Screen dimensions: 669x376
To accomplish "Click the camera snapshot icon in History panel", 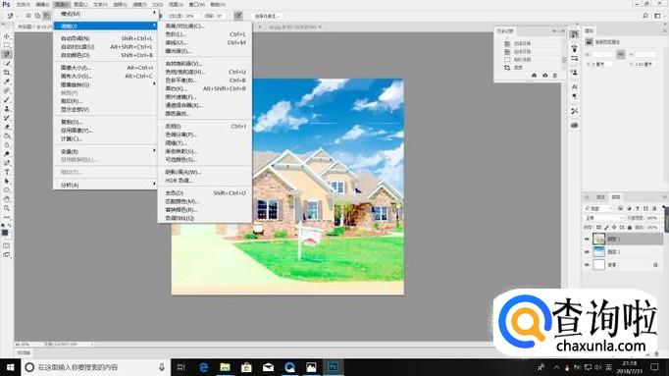I will pyautogui.click(x=544, y=76).
